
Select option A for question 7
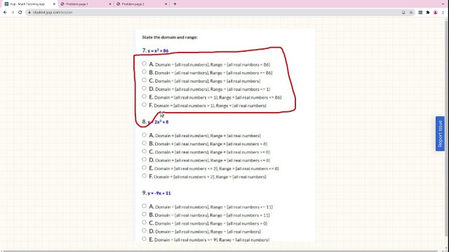pos(144,64)
